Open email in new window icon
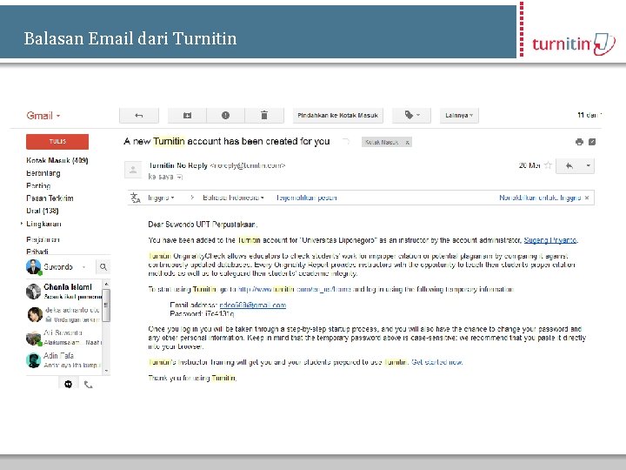Viewport: 626px width, 470px height. click(592, 142)
